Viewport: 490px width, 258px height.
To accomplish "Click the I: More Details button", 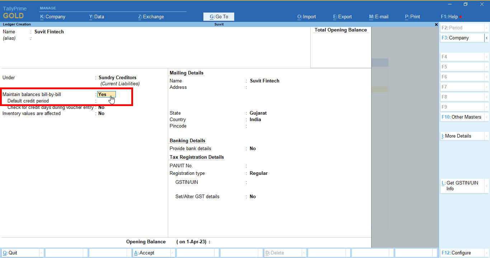I will pyautogui.click(x=462, y=136).
